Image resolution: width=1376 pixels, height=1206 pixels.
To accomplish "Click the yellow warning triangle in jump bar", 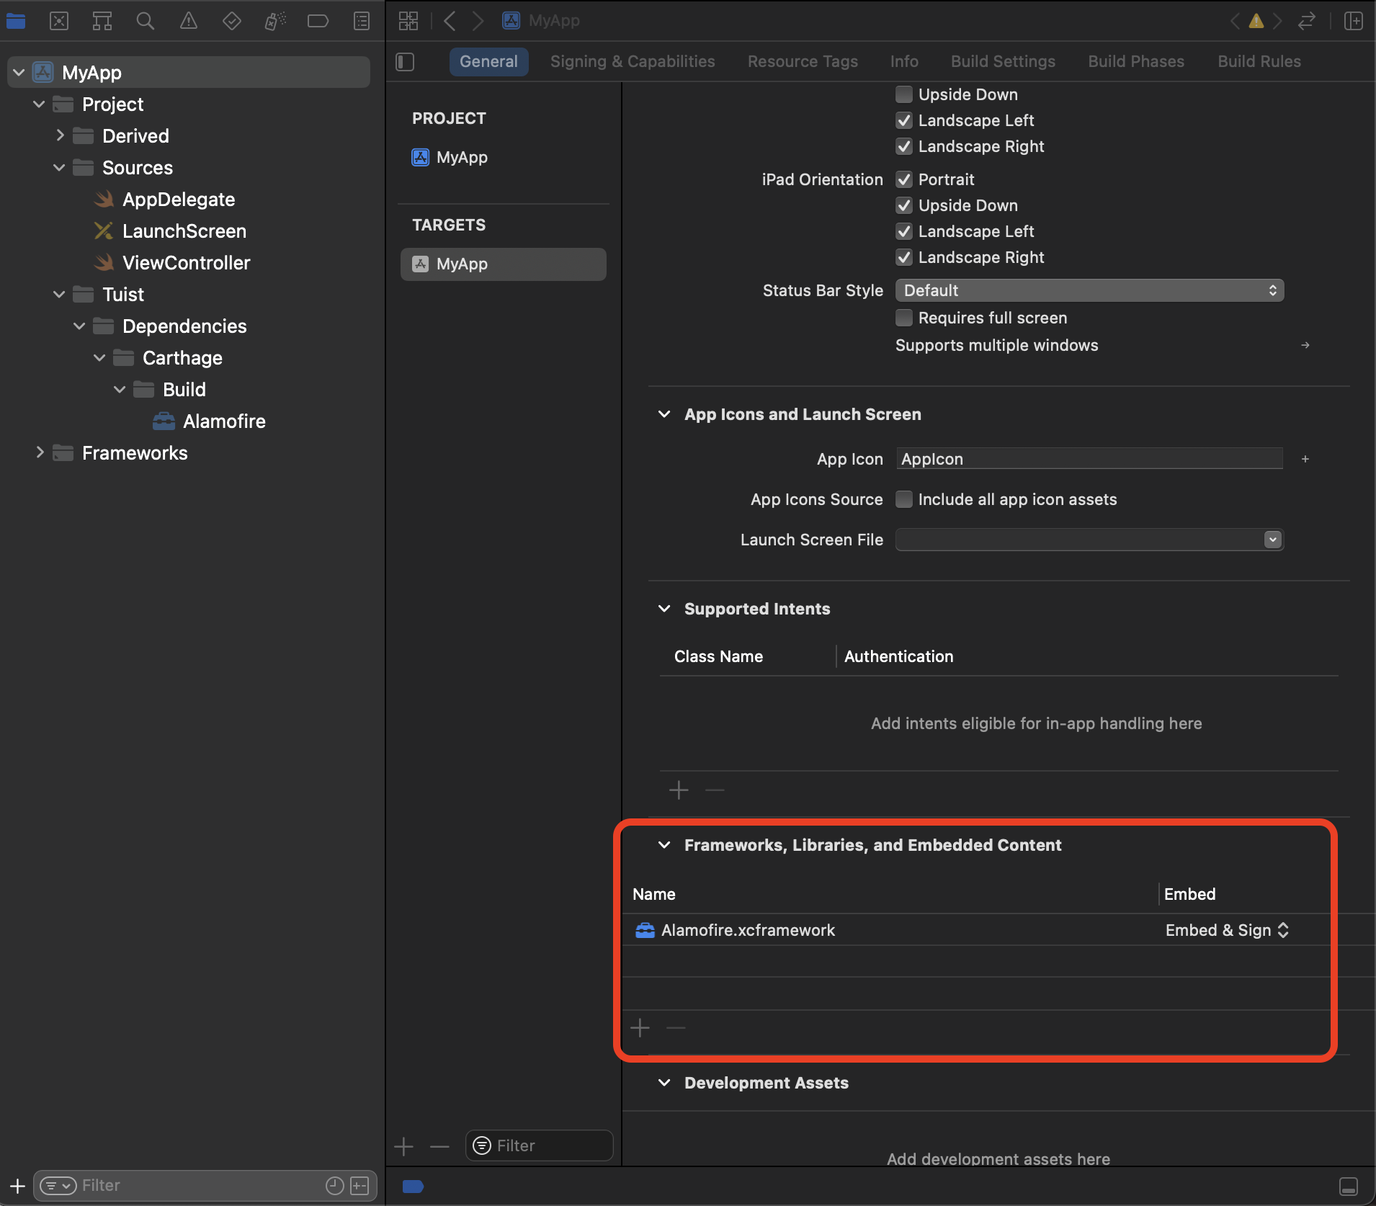I will pyautogui.click(x=1256, y=21).
